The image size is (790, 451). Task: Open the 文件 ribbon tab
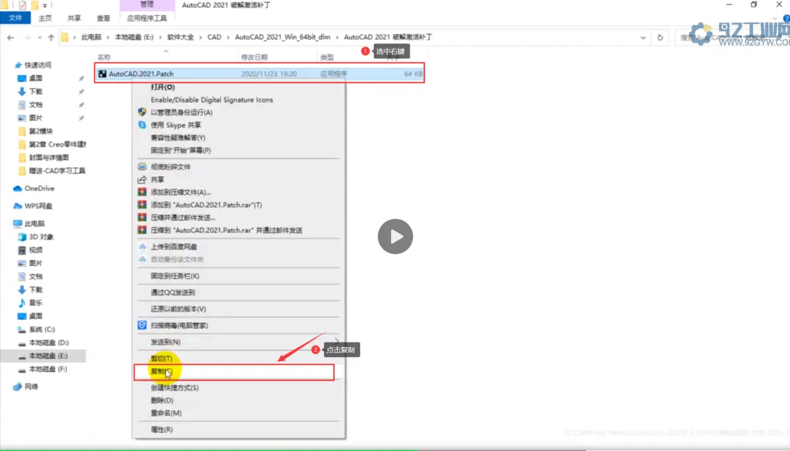pos(15,18)
